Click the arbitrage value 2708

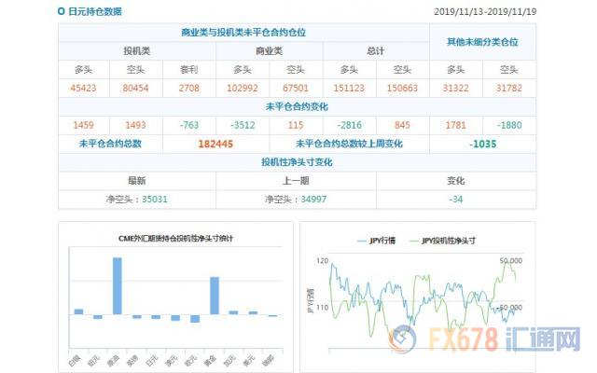pyautogui.click(x=188, y=89)
